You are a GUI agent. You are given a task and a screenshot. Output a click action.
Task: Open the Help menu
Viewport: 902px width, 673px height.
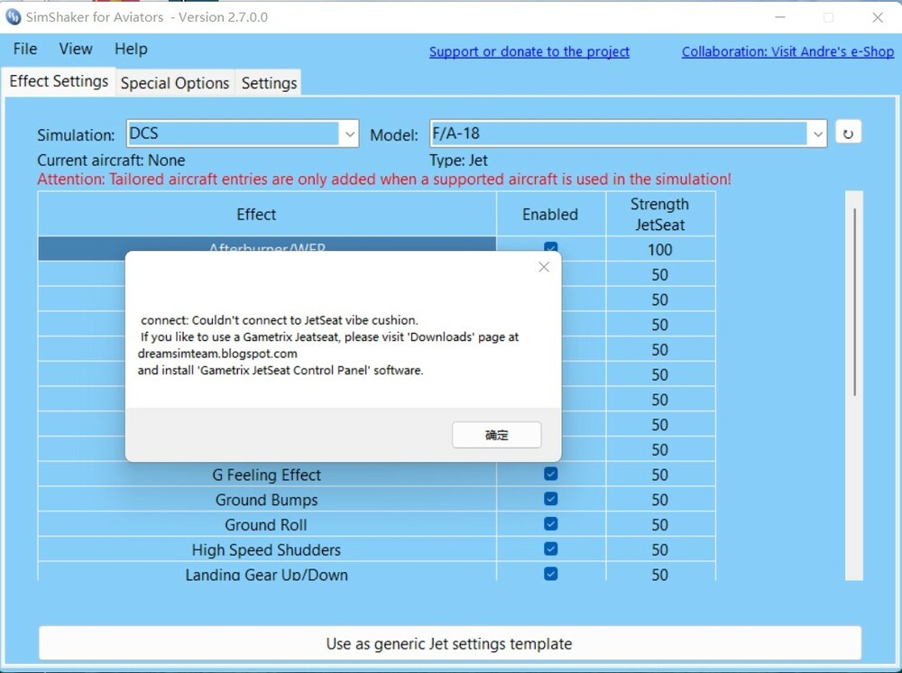tap(131, 49)
